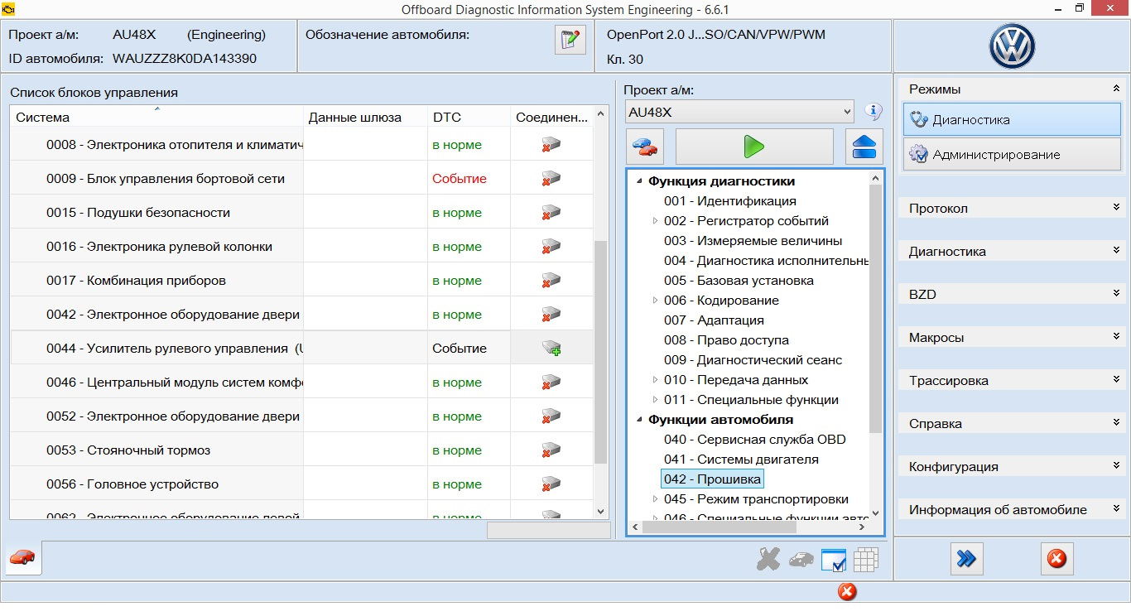Click connection icon for 0017 instrument cluster row
This screenshot has height=616, width=1131.
pos(551,281)
